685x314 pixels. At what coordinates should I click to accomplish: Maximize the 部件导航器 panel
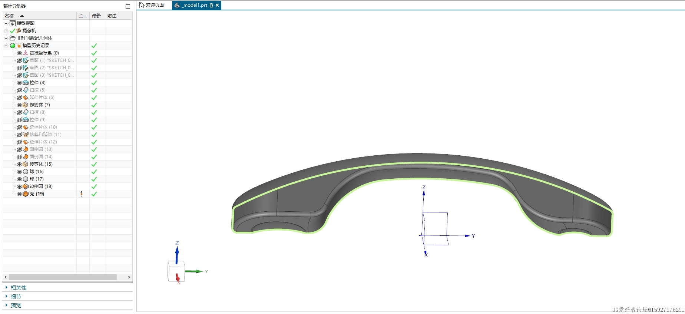[128, 6]
